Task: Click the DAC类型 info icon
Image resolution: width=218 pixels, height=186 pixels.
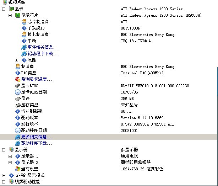Action: (x=18, y=73)
